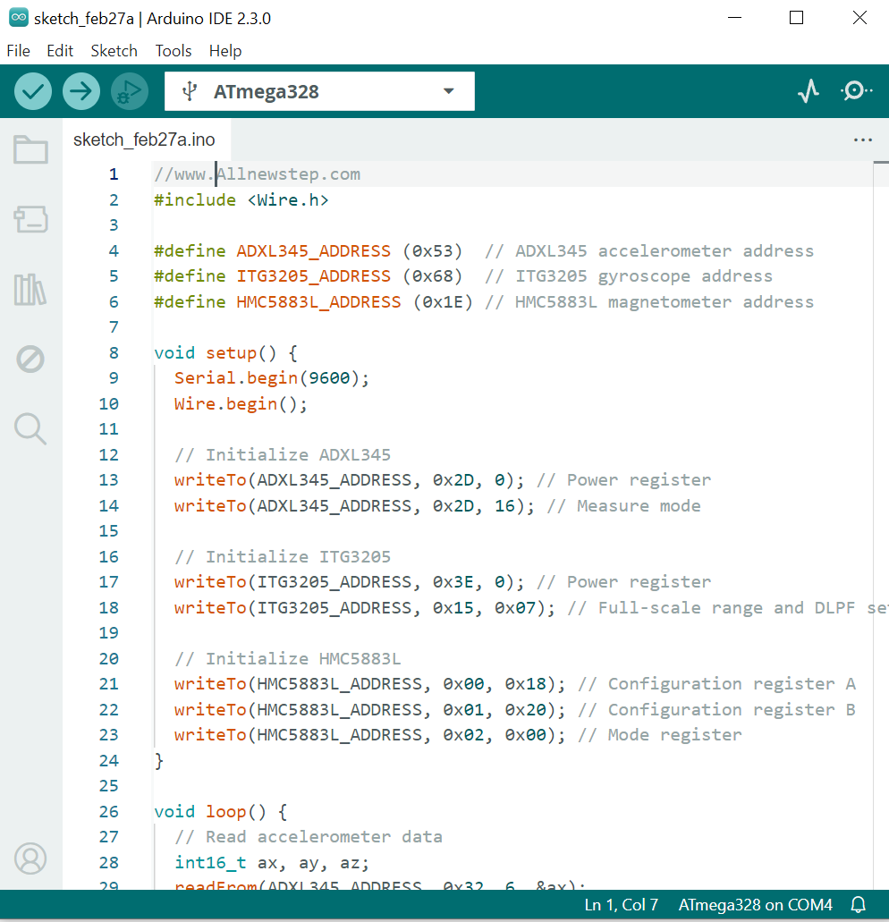Open the Serial Monitor magnifier icon
This screenshot has width=889, height=922.
857,91
